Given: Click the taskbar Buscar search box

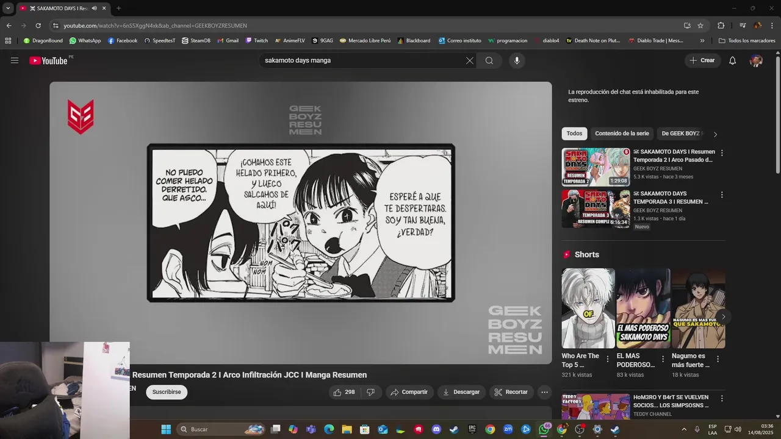Looking at the screenshot, I should [x=221, y=429].
